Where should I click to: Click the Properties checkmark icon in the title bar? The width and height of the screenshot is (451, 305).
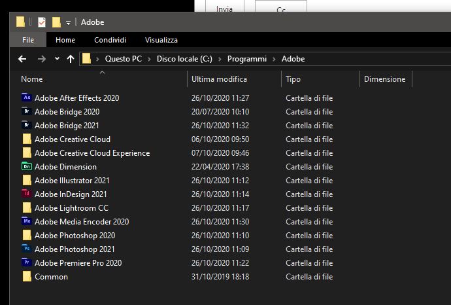[42, 22]
